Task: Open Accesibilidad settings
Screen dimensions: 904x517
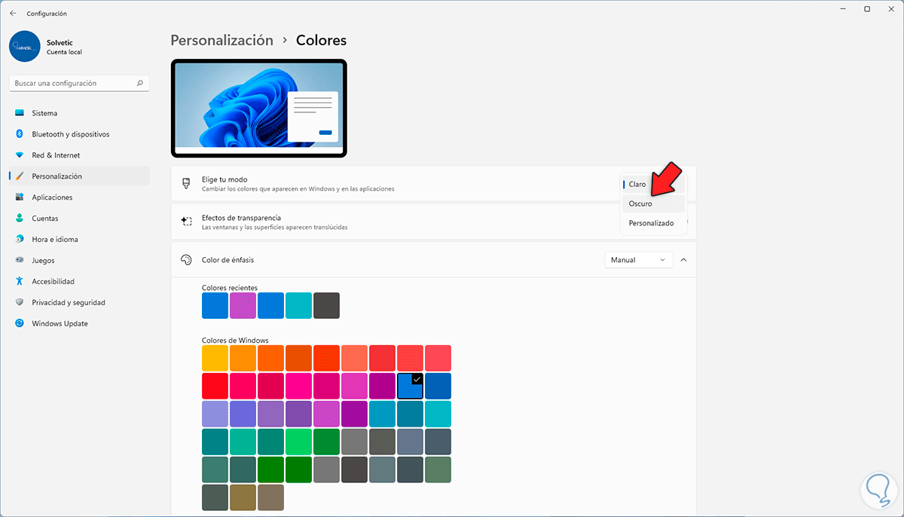Action: pyautogui.click(x=79, y=282)
